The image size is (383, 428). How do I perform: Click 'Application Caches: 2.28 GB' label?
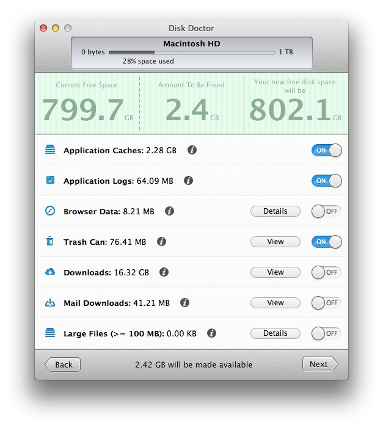coord(120,150)
